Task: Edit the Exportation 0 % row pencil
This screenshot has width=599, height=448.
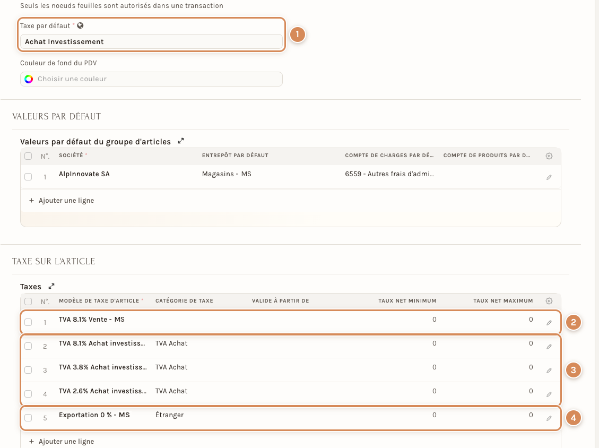Action: click(549, 419)
